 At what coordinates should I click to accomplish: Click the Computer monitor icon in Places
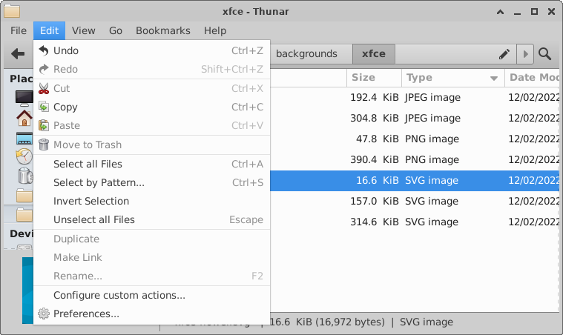coord(24,99)
